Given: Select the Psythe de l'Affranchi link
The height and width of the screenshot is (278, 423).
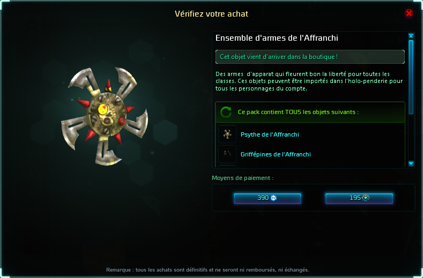Looking at the screenshot, I should tap(270, 134).
